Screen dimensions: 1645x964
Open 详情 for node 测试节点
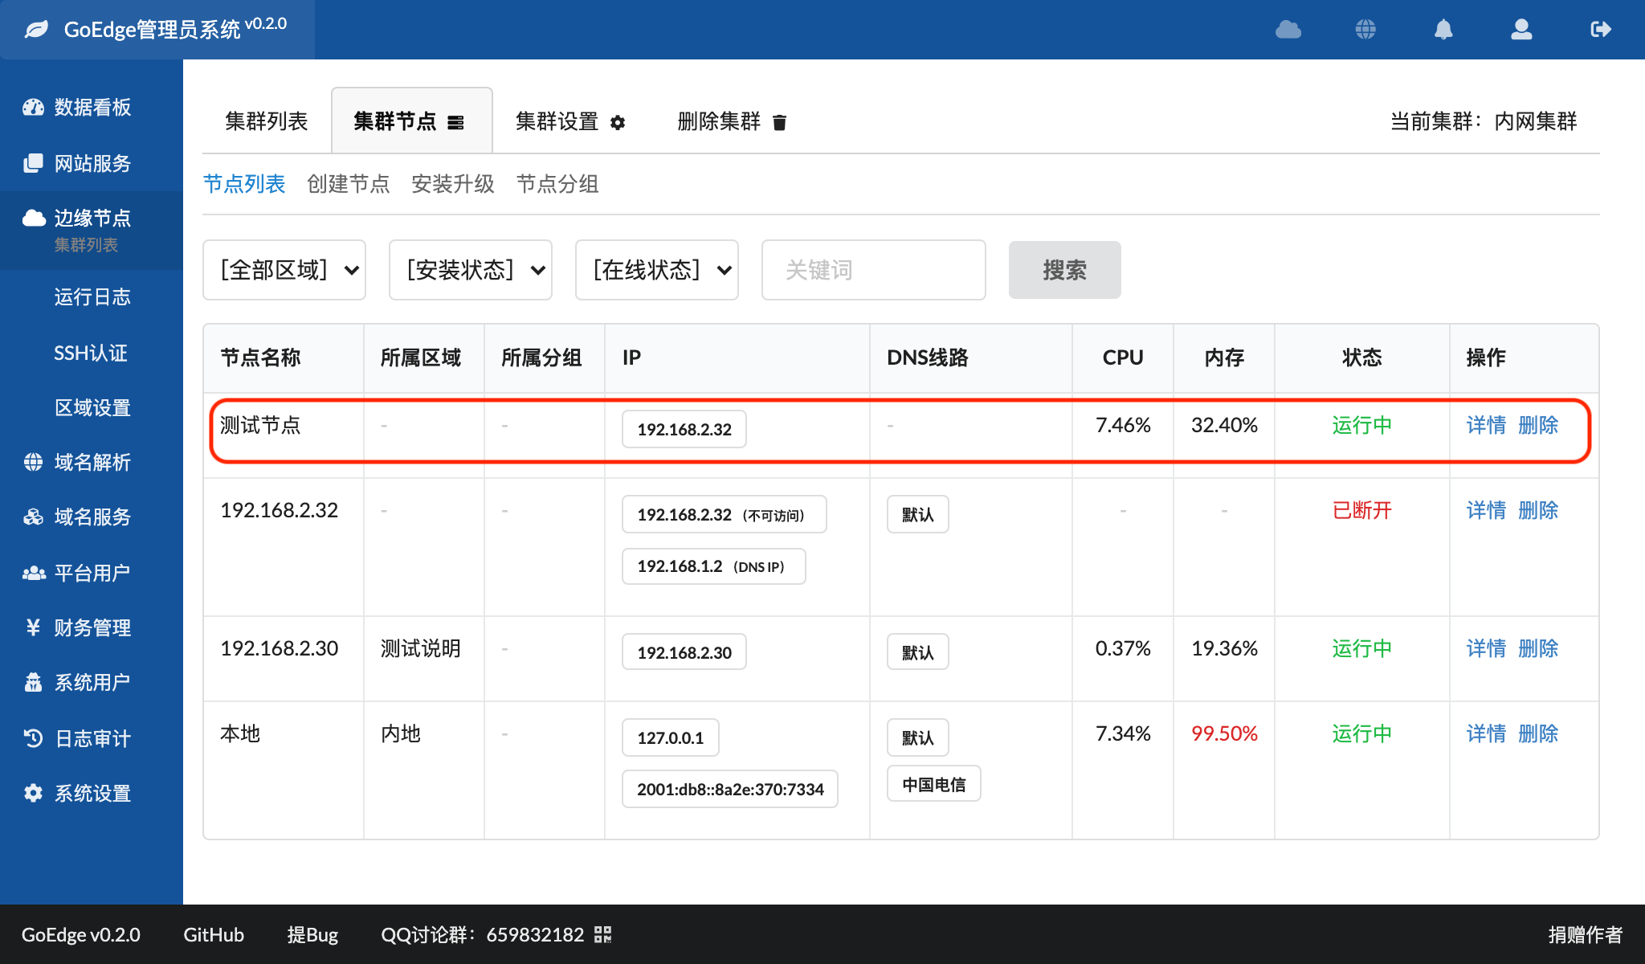tap(1486, 425)
